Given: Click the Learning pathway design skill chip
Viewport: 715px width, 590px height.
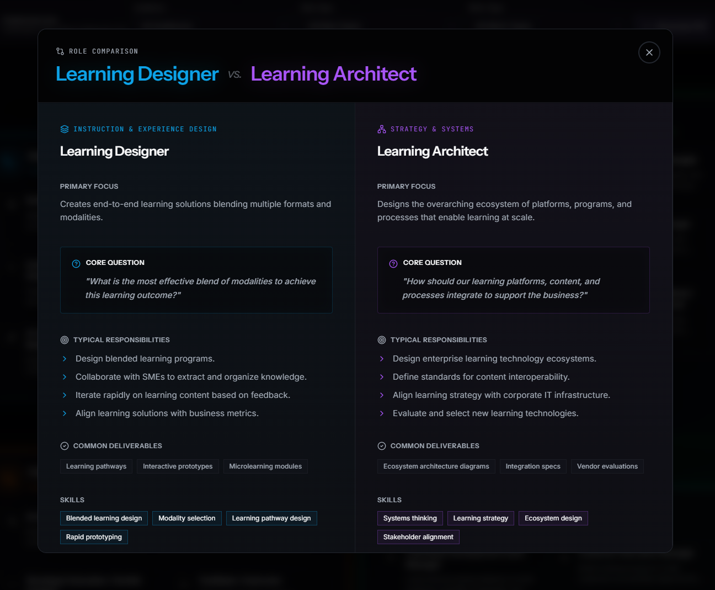Looking at the screenshot, I should [x=271, y=518].
